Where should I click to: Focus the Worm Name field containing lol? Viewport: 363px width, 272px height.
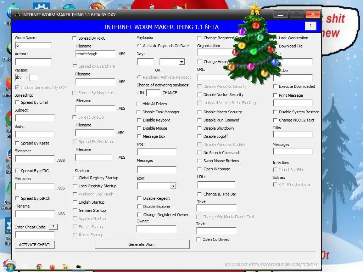tap(33, 45)
